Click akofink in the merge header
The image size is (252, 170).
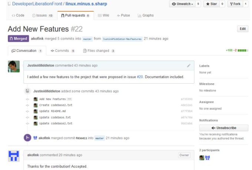tap(37, 39)
